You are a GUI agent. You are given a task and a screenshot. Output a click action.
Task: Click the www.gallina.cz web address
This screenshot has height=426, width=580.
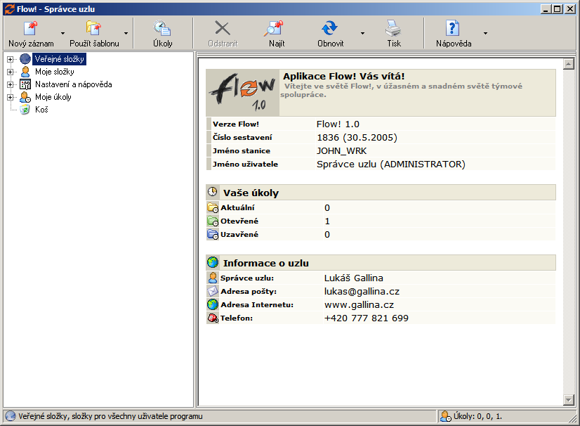(x=359, y=305)
